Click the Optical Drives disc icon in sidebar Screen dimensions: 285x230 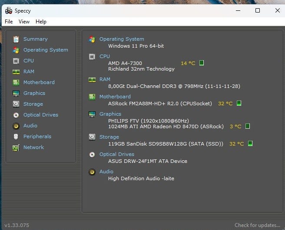pos(16,115)
